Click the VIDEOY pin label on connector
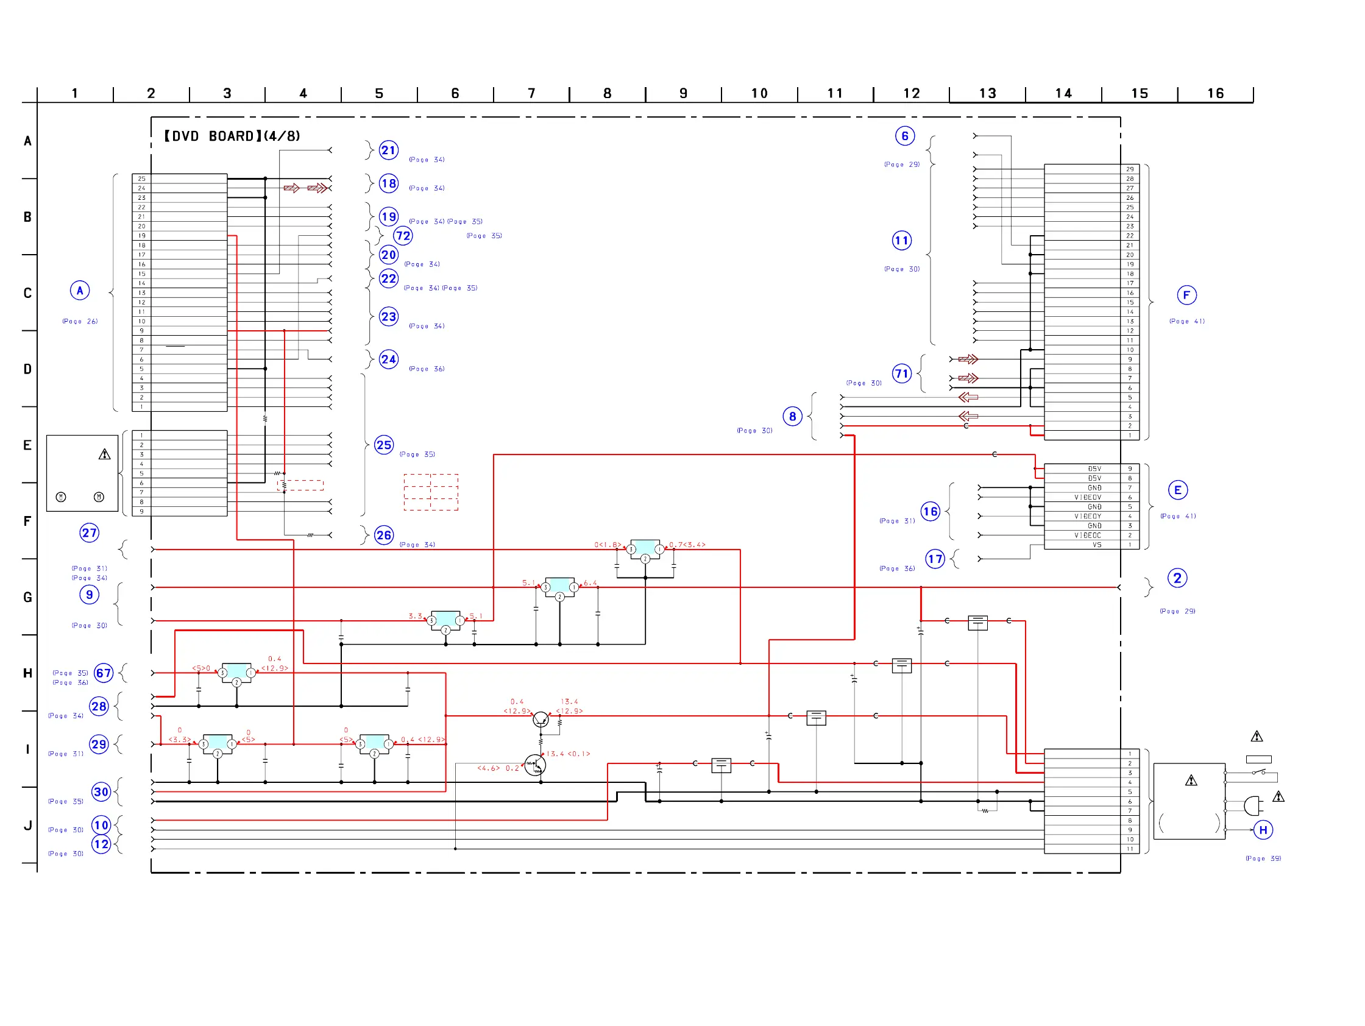Viewport: 1365px width, 1026px height. [x=1087, y=517]
